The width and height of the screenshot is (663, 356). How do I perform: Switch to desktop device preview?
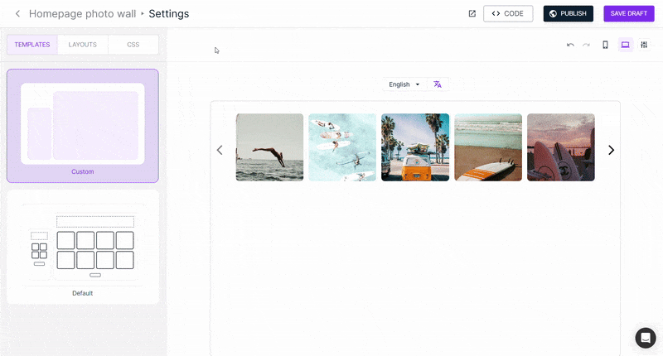[x=625, y=45]
